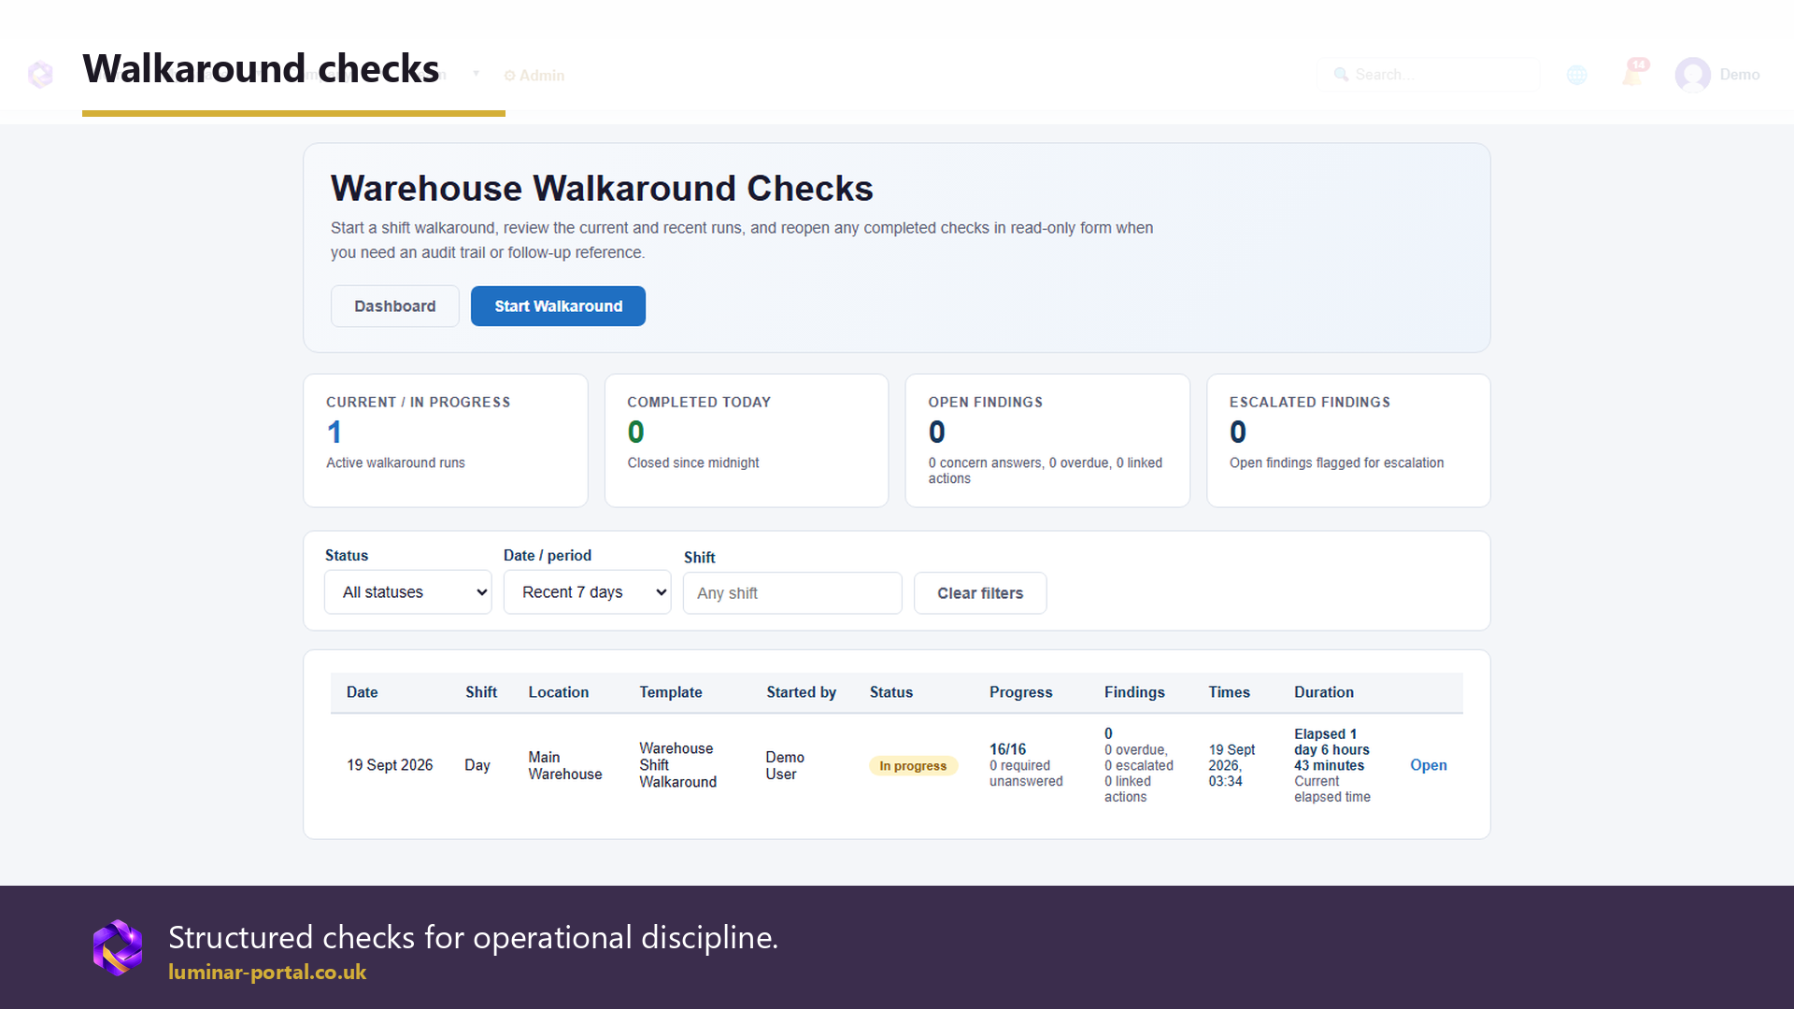Viewport: 1794px width, 1009px height.
Task: Select the Progress column header
Action: click(x=1020, y=692)
